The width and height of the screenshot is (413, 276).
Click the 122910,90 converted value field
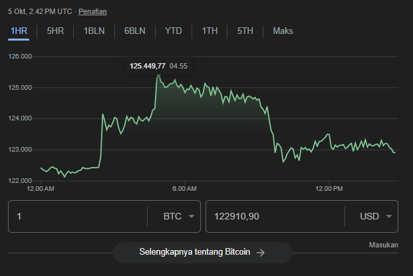click(x=274, y=217)
